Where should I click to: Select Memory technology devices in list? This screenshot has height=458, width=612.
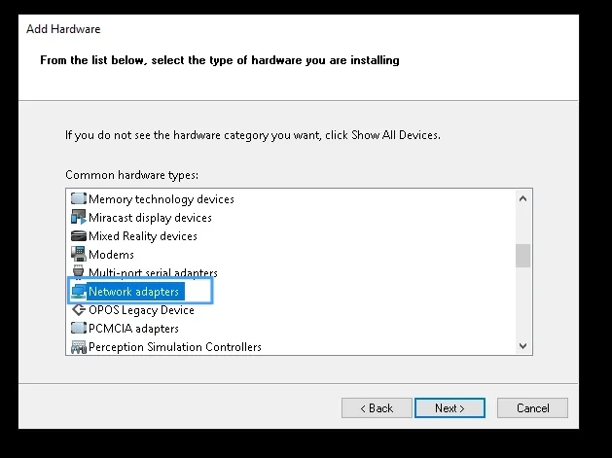161,199
